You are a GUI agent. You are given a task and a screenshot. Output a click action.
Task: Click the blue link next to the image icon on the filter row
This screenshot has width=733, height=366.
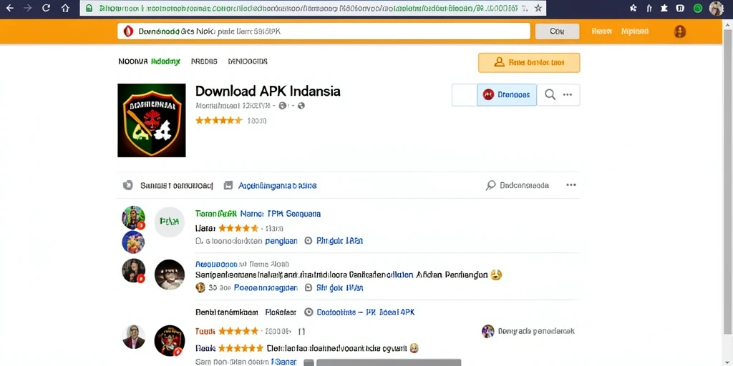coord(277,185)
